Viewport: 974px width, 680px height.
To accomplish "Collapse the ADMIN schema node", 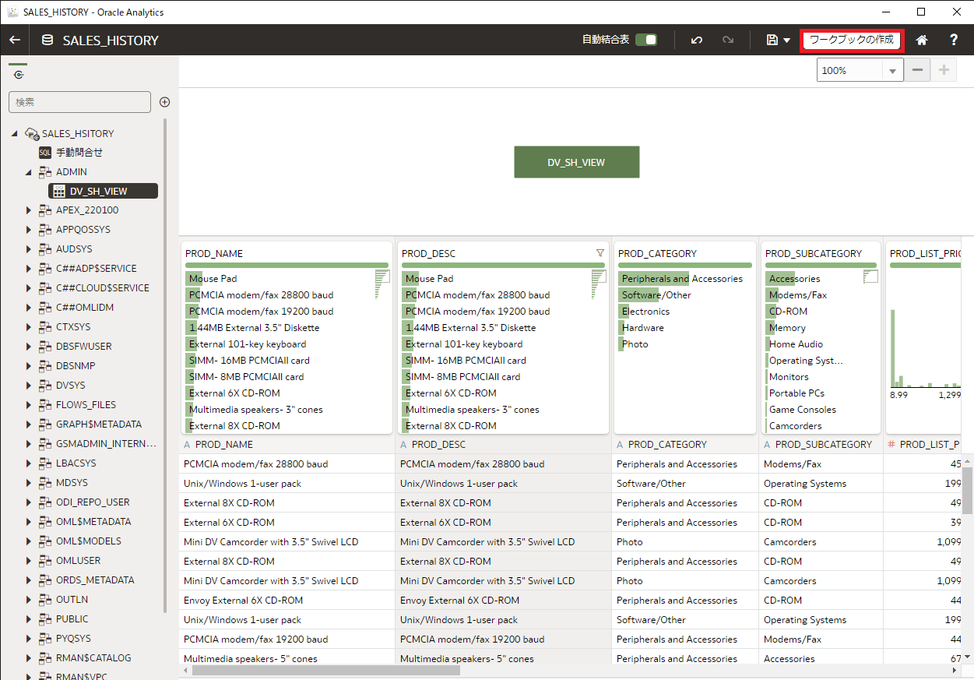I will 29,172.
